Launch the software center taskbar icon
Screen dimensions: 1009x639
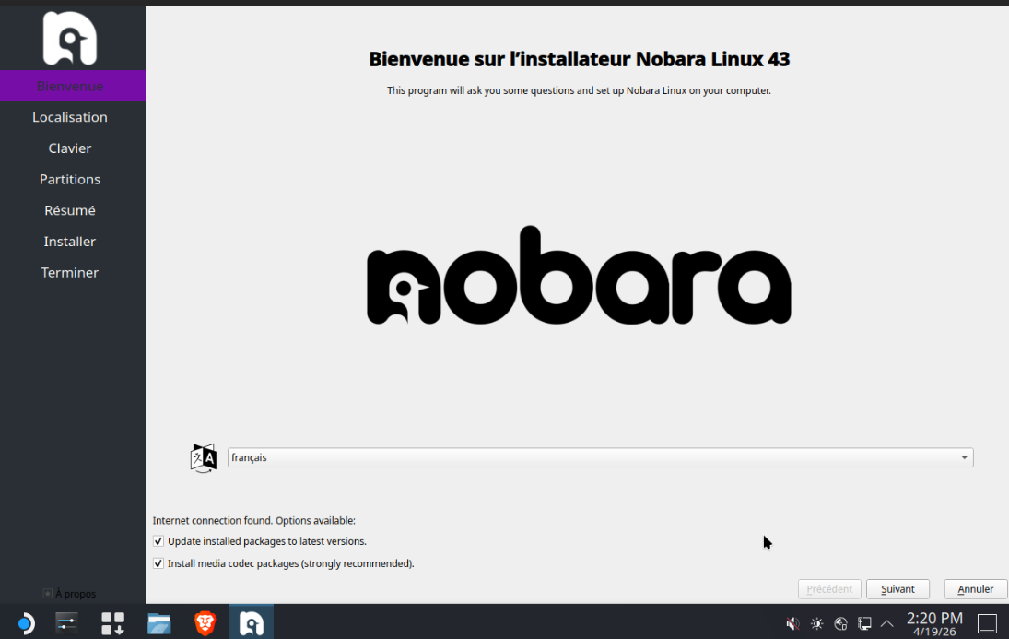point(113,623)
